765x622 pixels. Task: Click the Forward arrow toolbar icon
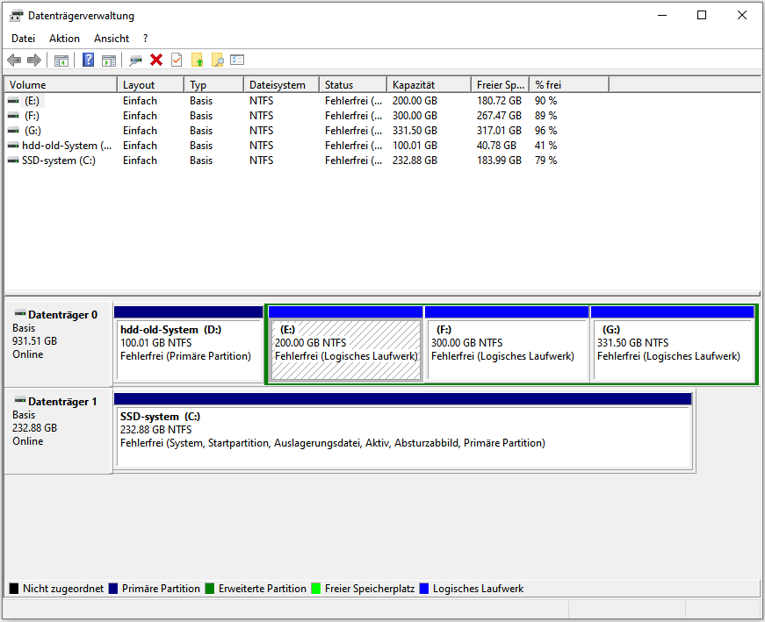[33, 61]
